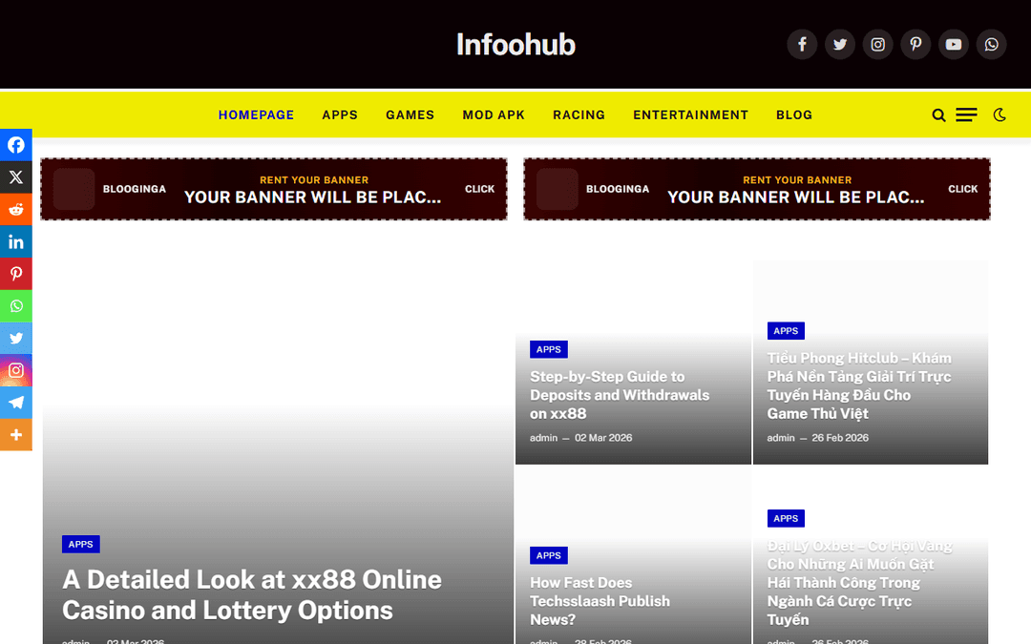Open the Đại Lý Oxbet article
The height and width of the screenshot is (644, 1031).
tap(859, 583)
